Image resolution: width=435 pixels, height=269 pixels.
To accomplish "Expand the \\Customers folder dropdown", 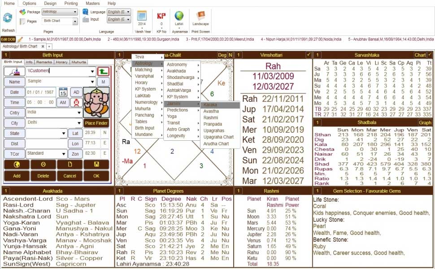I will 92,72.
